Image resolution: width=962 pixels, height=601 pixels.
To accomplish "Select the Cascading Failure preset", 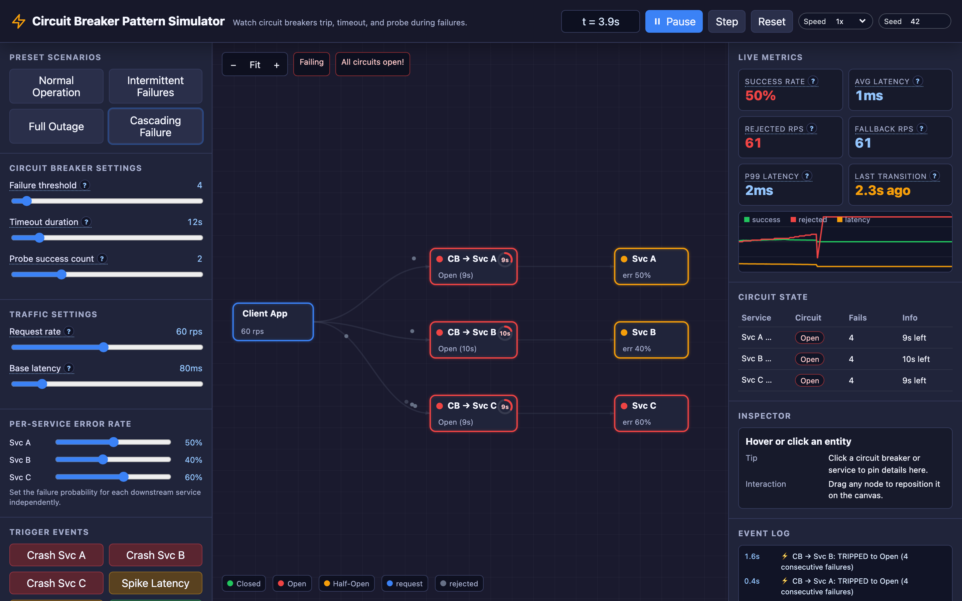I will tap(155, 127).
